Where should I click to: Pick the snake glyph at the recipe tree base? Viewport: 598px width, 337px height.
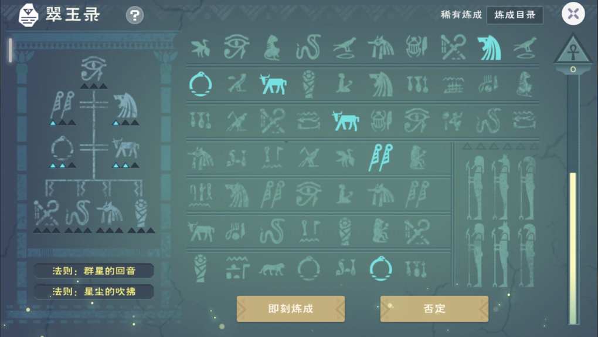78,213
